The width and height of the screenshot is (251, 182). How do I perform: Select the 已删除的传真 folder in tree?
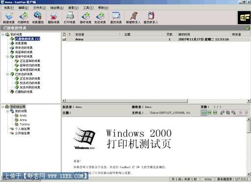[24, 92]
